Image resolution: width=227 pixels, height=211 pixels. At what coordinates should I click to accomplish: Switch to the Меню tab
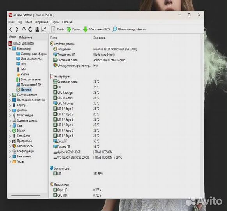point(12,37)
